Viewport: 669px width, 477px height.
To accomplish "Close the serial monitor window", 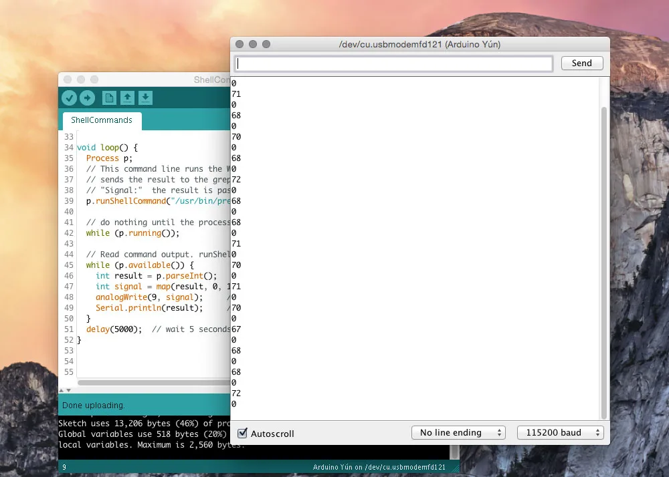I will [x=240, y=44].
